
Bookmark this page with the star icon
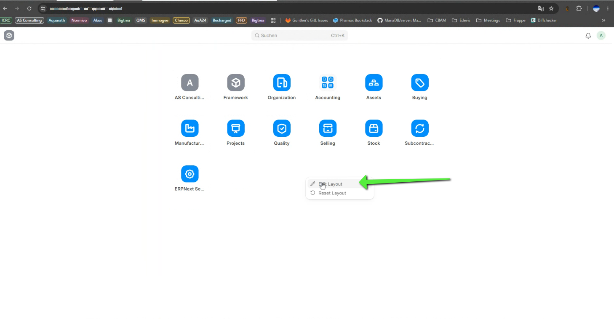[x=551, y=8]
